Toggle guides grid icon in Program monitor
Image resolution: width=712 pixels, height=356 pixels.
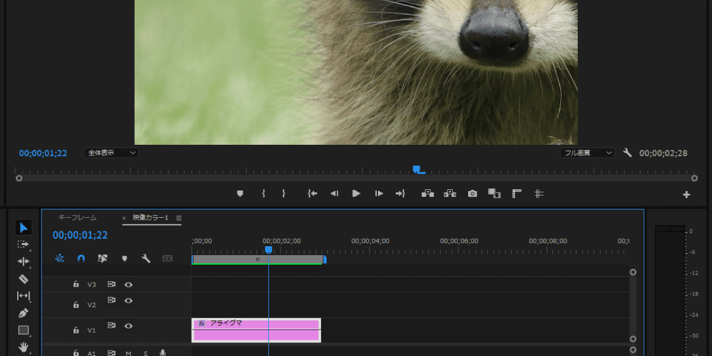tap(539, 193)
